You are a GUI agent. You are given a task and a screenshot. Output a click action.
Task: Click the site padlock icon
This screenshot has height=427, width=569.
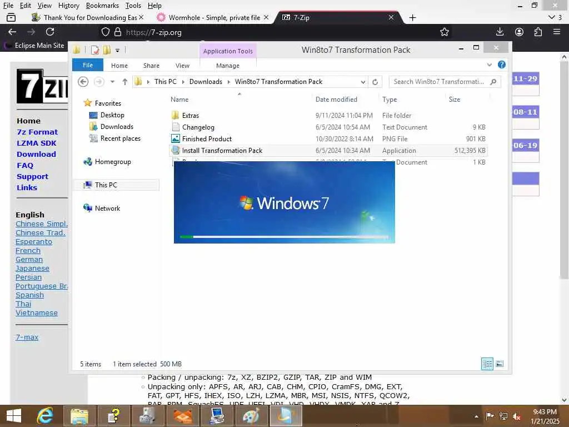(118, 32)
